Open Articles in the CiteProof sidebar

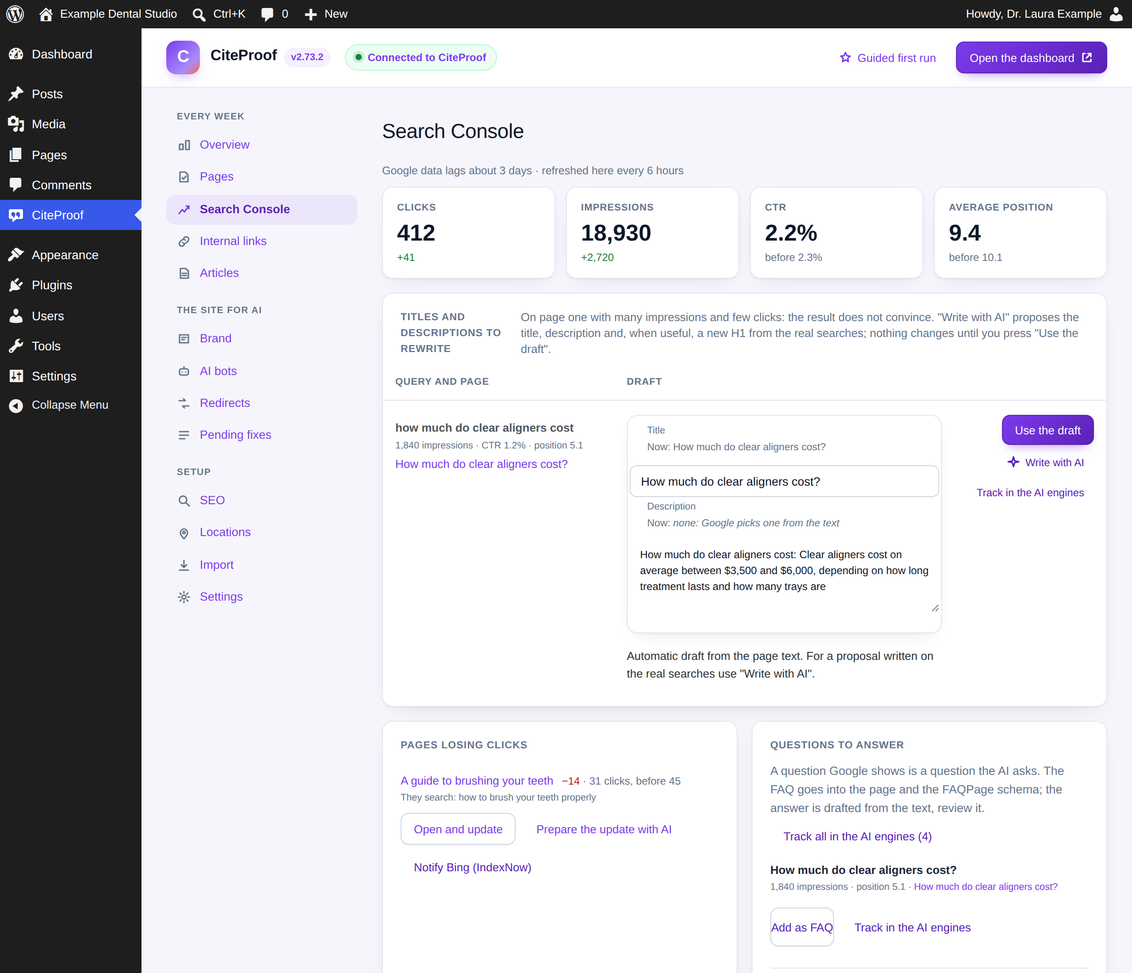(x=262, y=272)
